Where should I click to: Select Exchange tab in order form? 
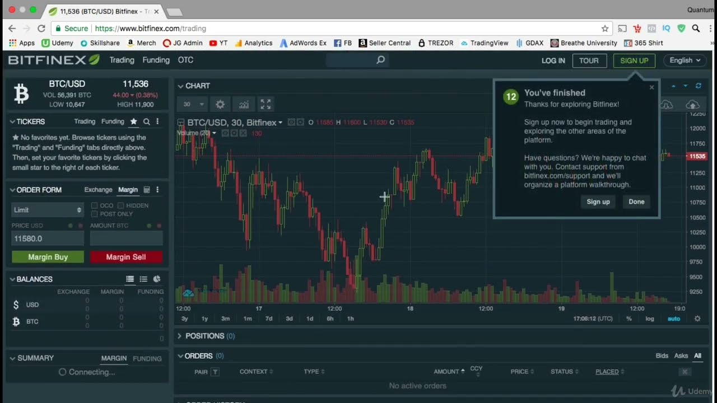click(98, 190)
